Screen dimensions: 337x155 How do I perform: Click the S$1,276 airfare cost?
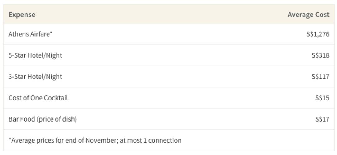coord(317,34)
